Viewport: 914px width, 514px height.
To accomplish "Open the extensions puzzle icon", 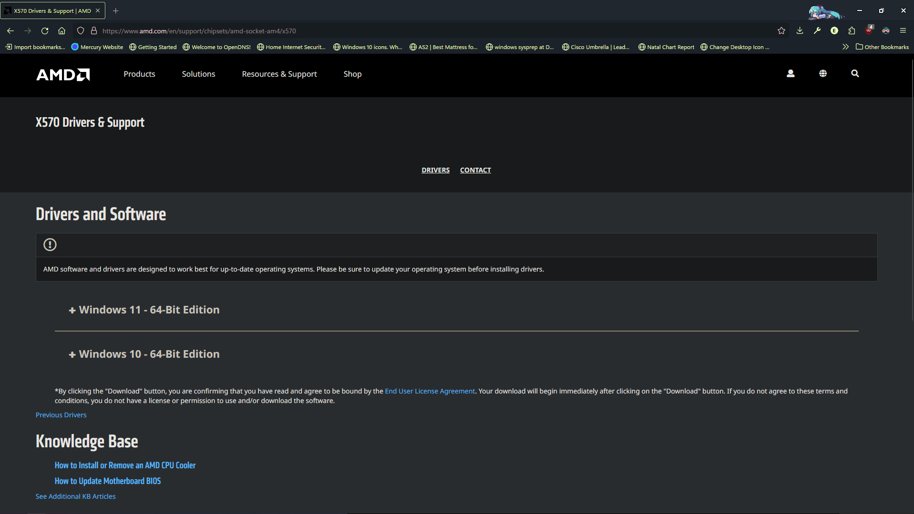I will click(852, 31).
